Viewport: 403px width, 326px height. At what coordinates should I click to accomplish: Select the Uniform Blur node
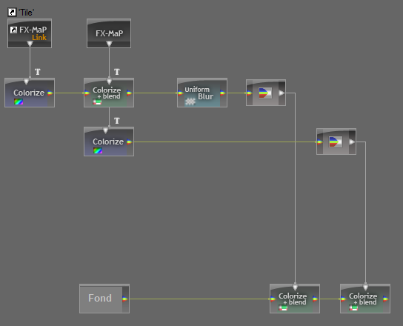(x=202, y=93)
